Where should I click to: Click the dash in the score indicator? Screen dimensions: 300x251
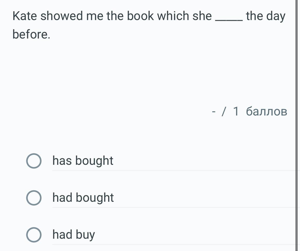pos(214,112)
